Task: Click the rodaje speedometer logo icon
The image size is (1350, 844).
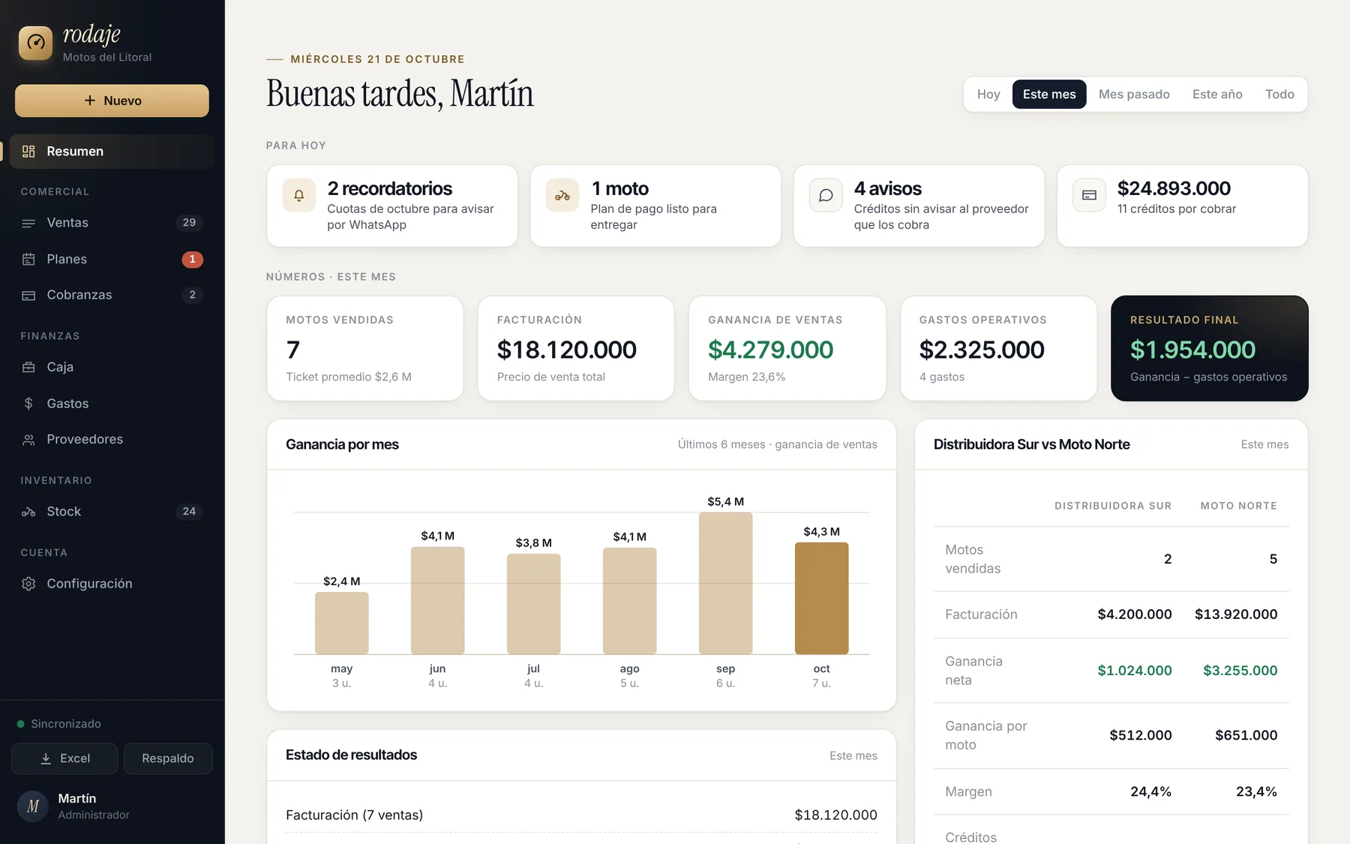Action: click(x=35, y=43)
